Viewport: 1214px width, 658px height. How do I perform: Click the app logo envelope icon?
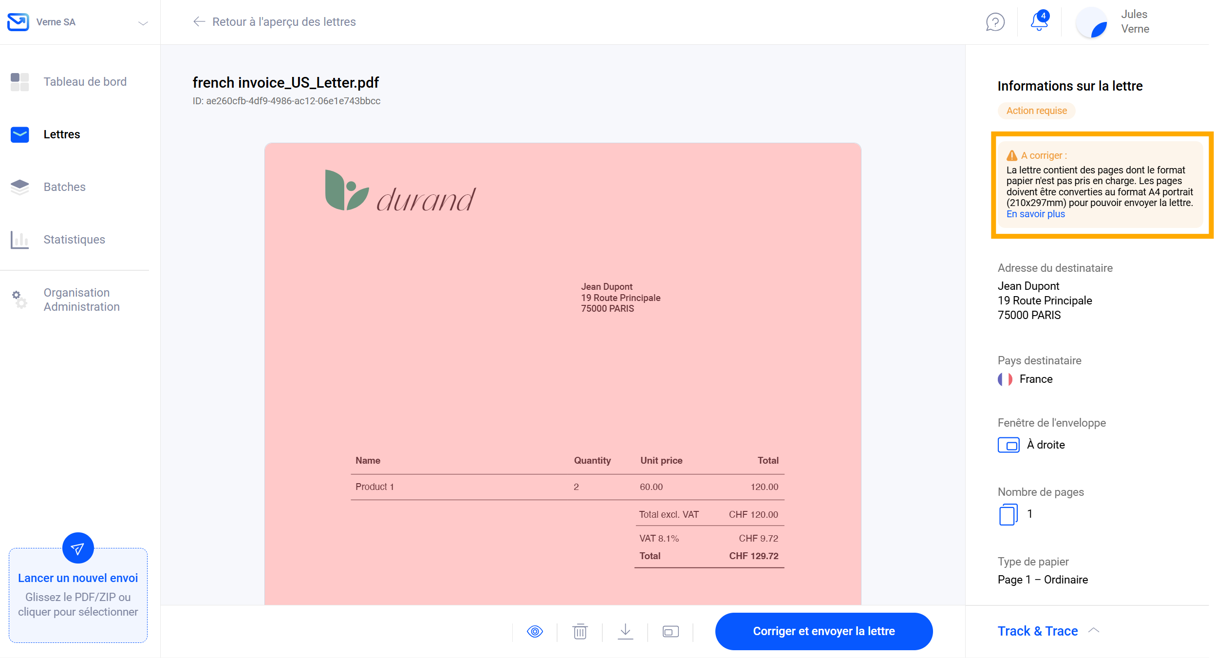pyautogui.click(x=18, y=22)
